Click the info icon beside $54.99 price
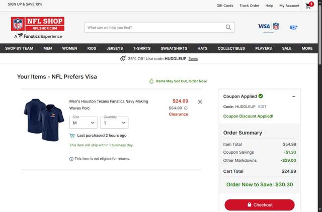322x212 pixels. 186,108
